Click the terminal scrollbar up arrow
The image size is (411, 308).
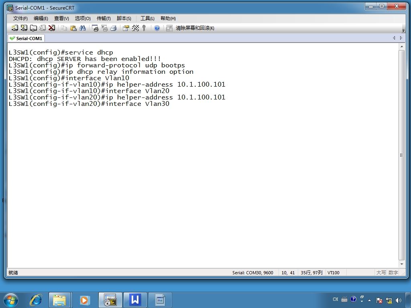(401, 47)
